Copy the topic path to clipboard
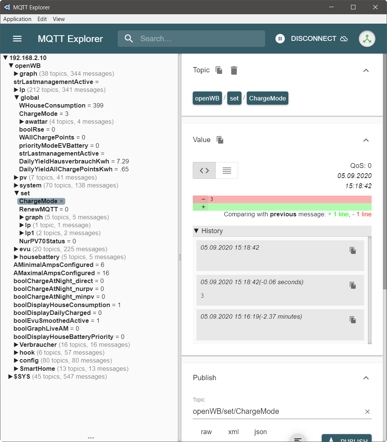The width and height of the screenshot is (387, 442). [219, 70]
